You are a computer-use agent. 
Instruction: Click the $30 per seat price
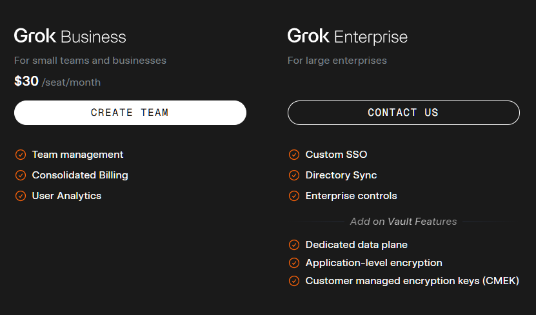57,82
